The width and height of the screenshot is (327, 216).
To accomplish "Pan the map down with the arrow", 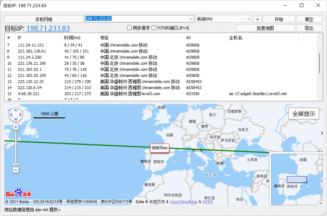I will pyautogui.click(x=16, y=119).
